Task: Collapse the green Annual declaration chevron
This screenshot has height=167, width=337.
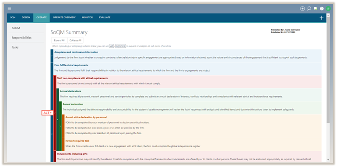Action: pyautogui.click(x=60, y=126)
